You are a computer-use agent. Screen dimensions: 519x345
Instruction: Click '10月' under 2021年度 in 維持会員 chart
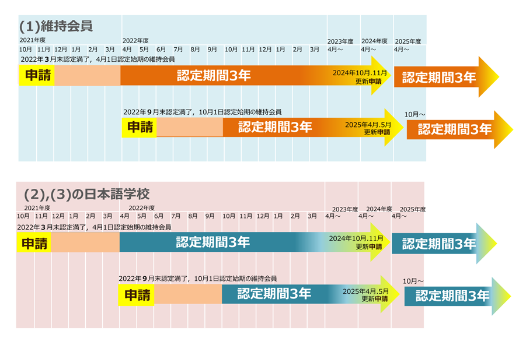[x=26, y=50]
